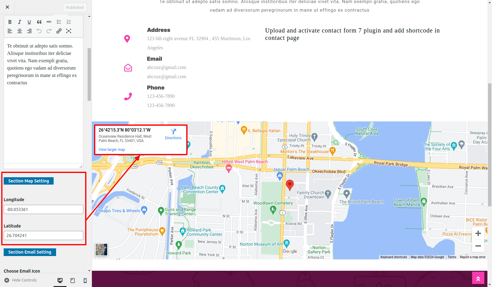This screenshot has width=492, height=287.
Task: Close the customizer panel
Action: coord(7,7)
